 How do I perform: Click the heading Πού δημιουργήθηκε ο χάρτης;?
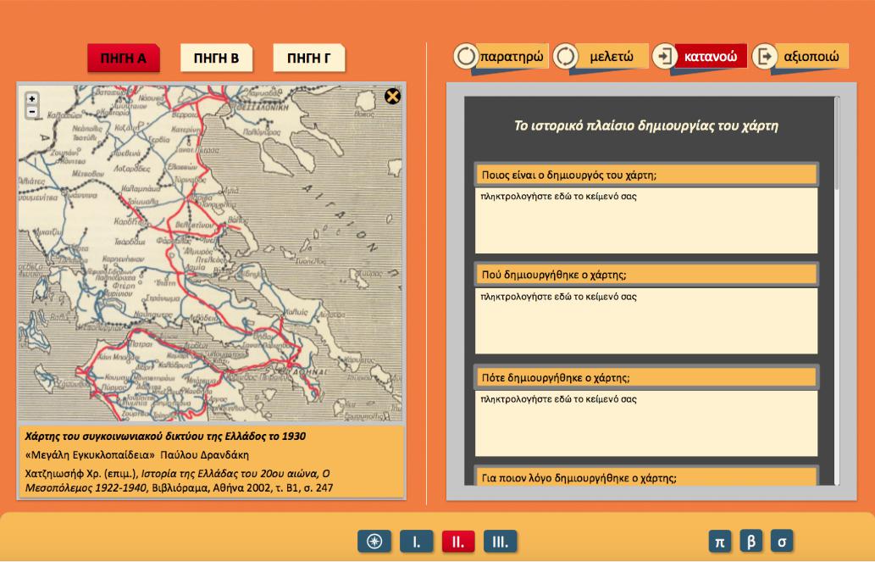tap(646, 275)
